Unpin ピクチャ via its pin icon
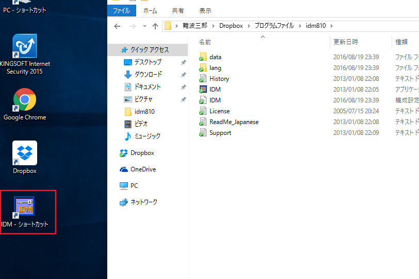The image size is (419, 279). 183,99
